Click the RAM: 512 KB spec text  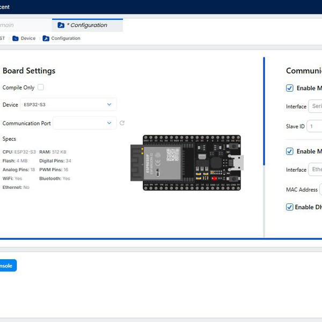(x=53, y=152)
